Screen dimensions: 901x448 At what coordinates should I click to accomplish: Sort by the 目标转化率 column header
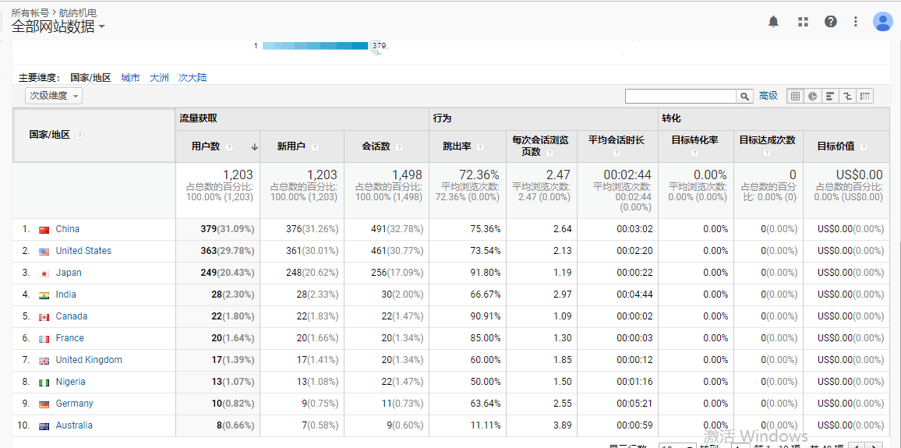click(x=694, y=140)
